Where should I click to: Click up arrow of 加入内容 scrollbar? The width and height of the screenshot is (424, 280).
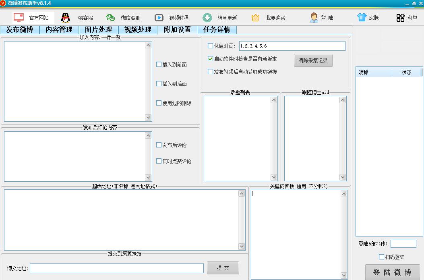click(x=148, y=45)
